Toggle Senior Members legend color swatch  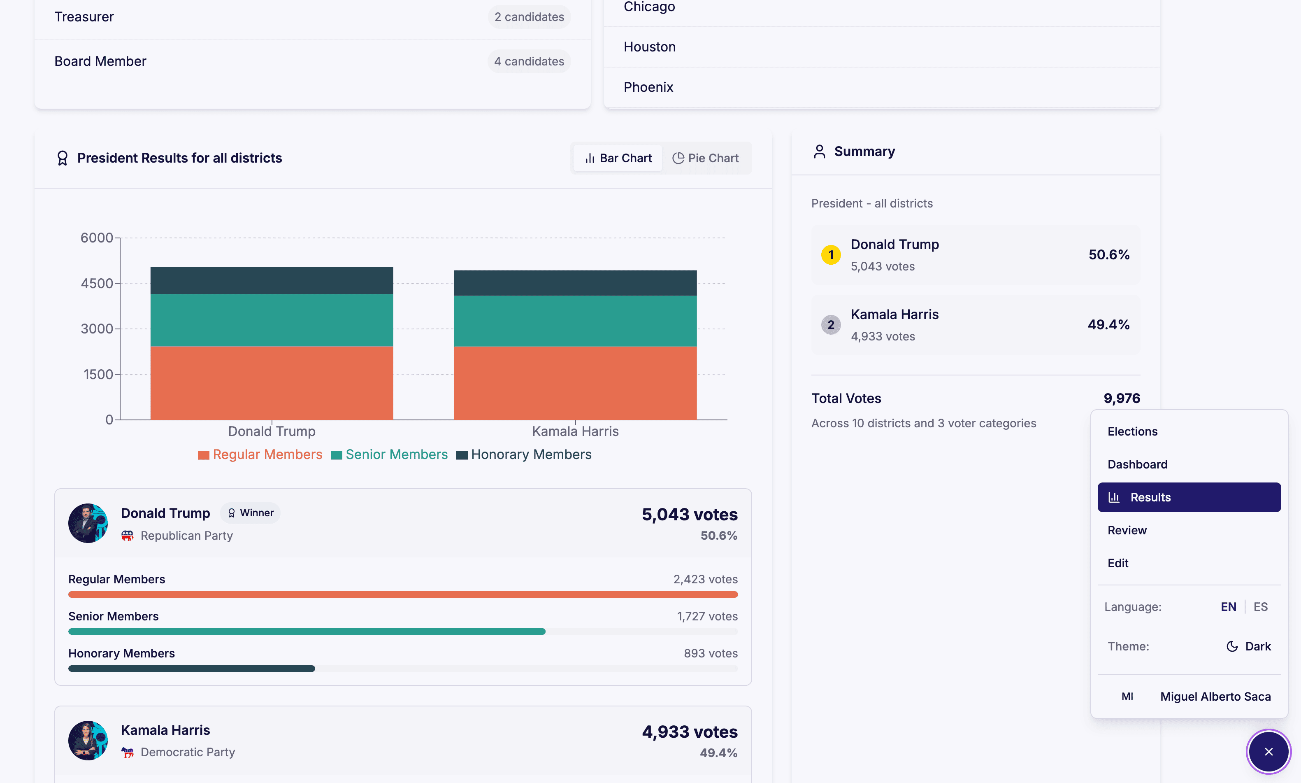(337, 455)
